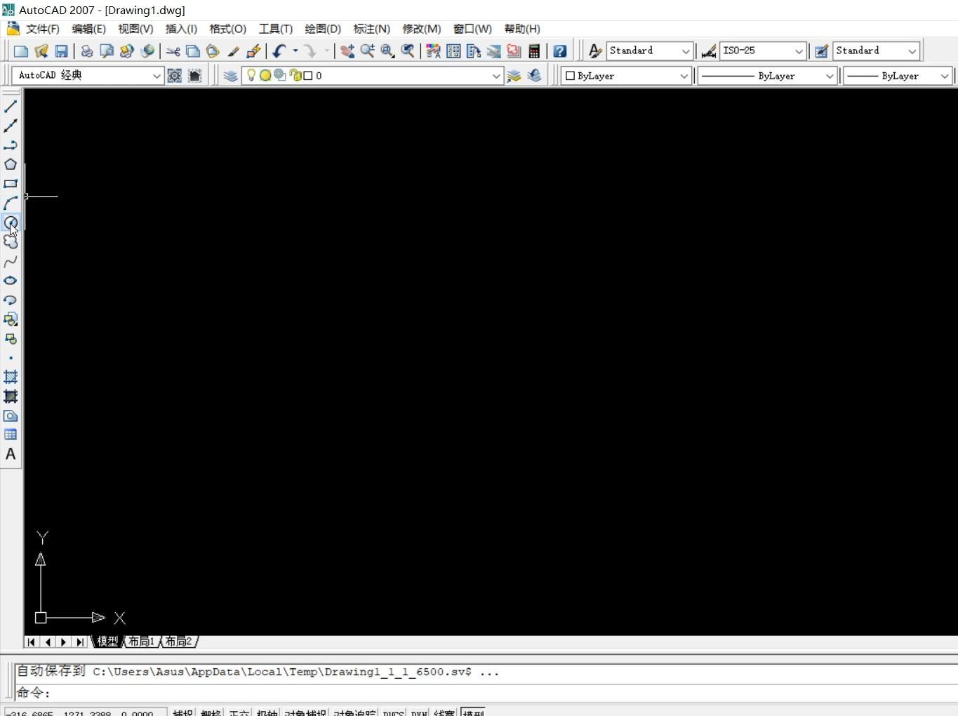The width and height of the screenshot is (958, 716).
Task: Toggle 正交 (Ortho) mode on
Action: tap(239, 712)
